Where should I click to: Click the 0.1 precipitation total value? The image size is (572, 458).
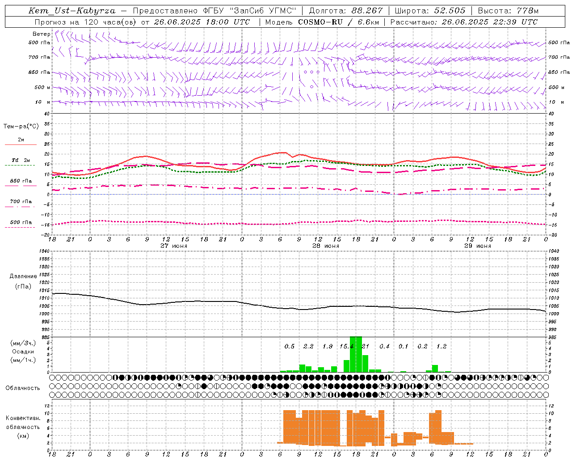(x=404, y=347)
